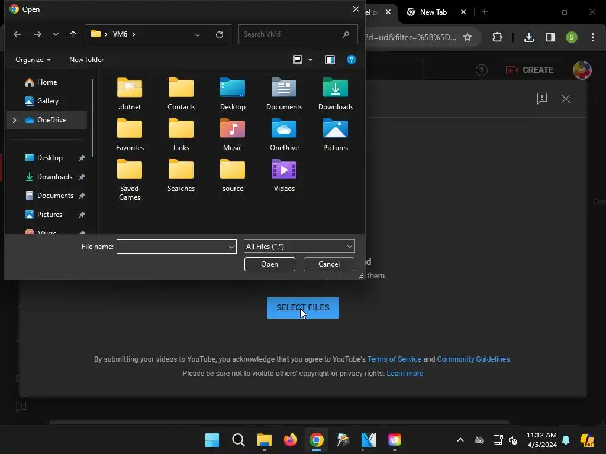Select the Favorites folder
606x454 pixels.
tap(130, 135)
